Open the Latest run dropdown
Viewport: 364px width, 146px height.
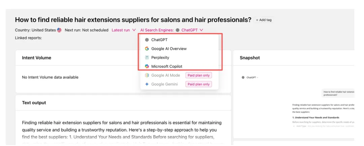[123, 30]
